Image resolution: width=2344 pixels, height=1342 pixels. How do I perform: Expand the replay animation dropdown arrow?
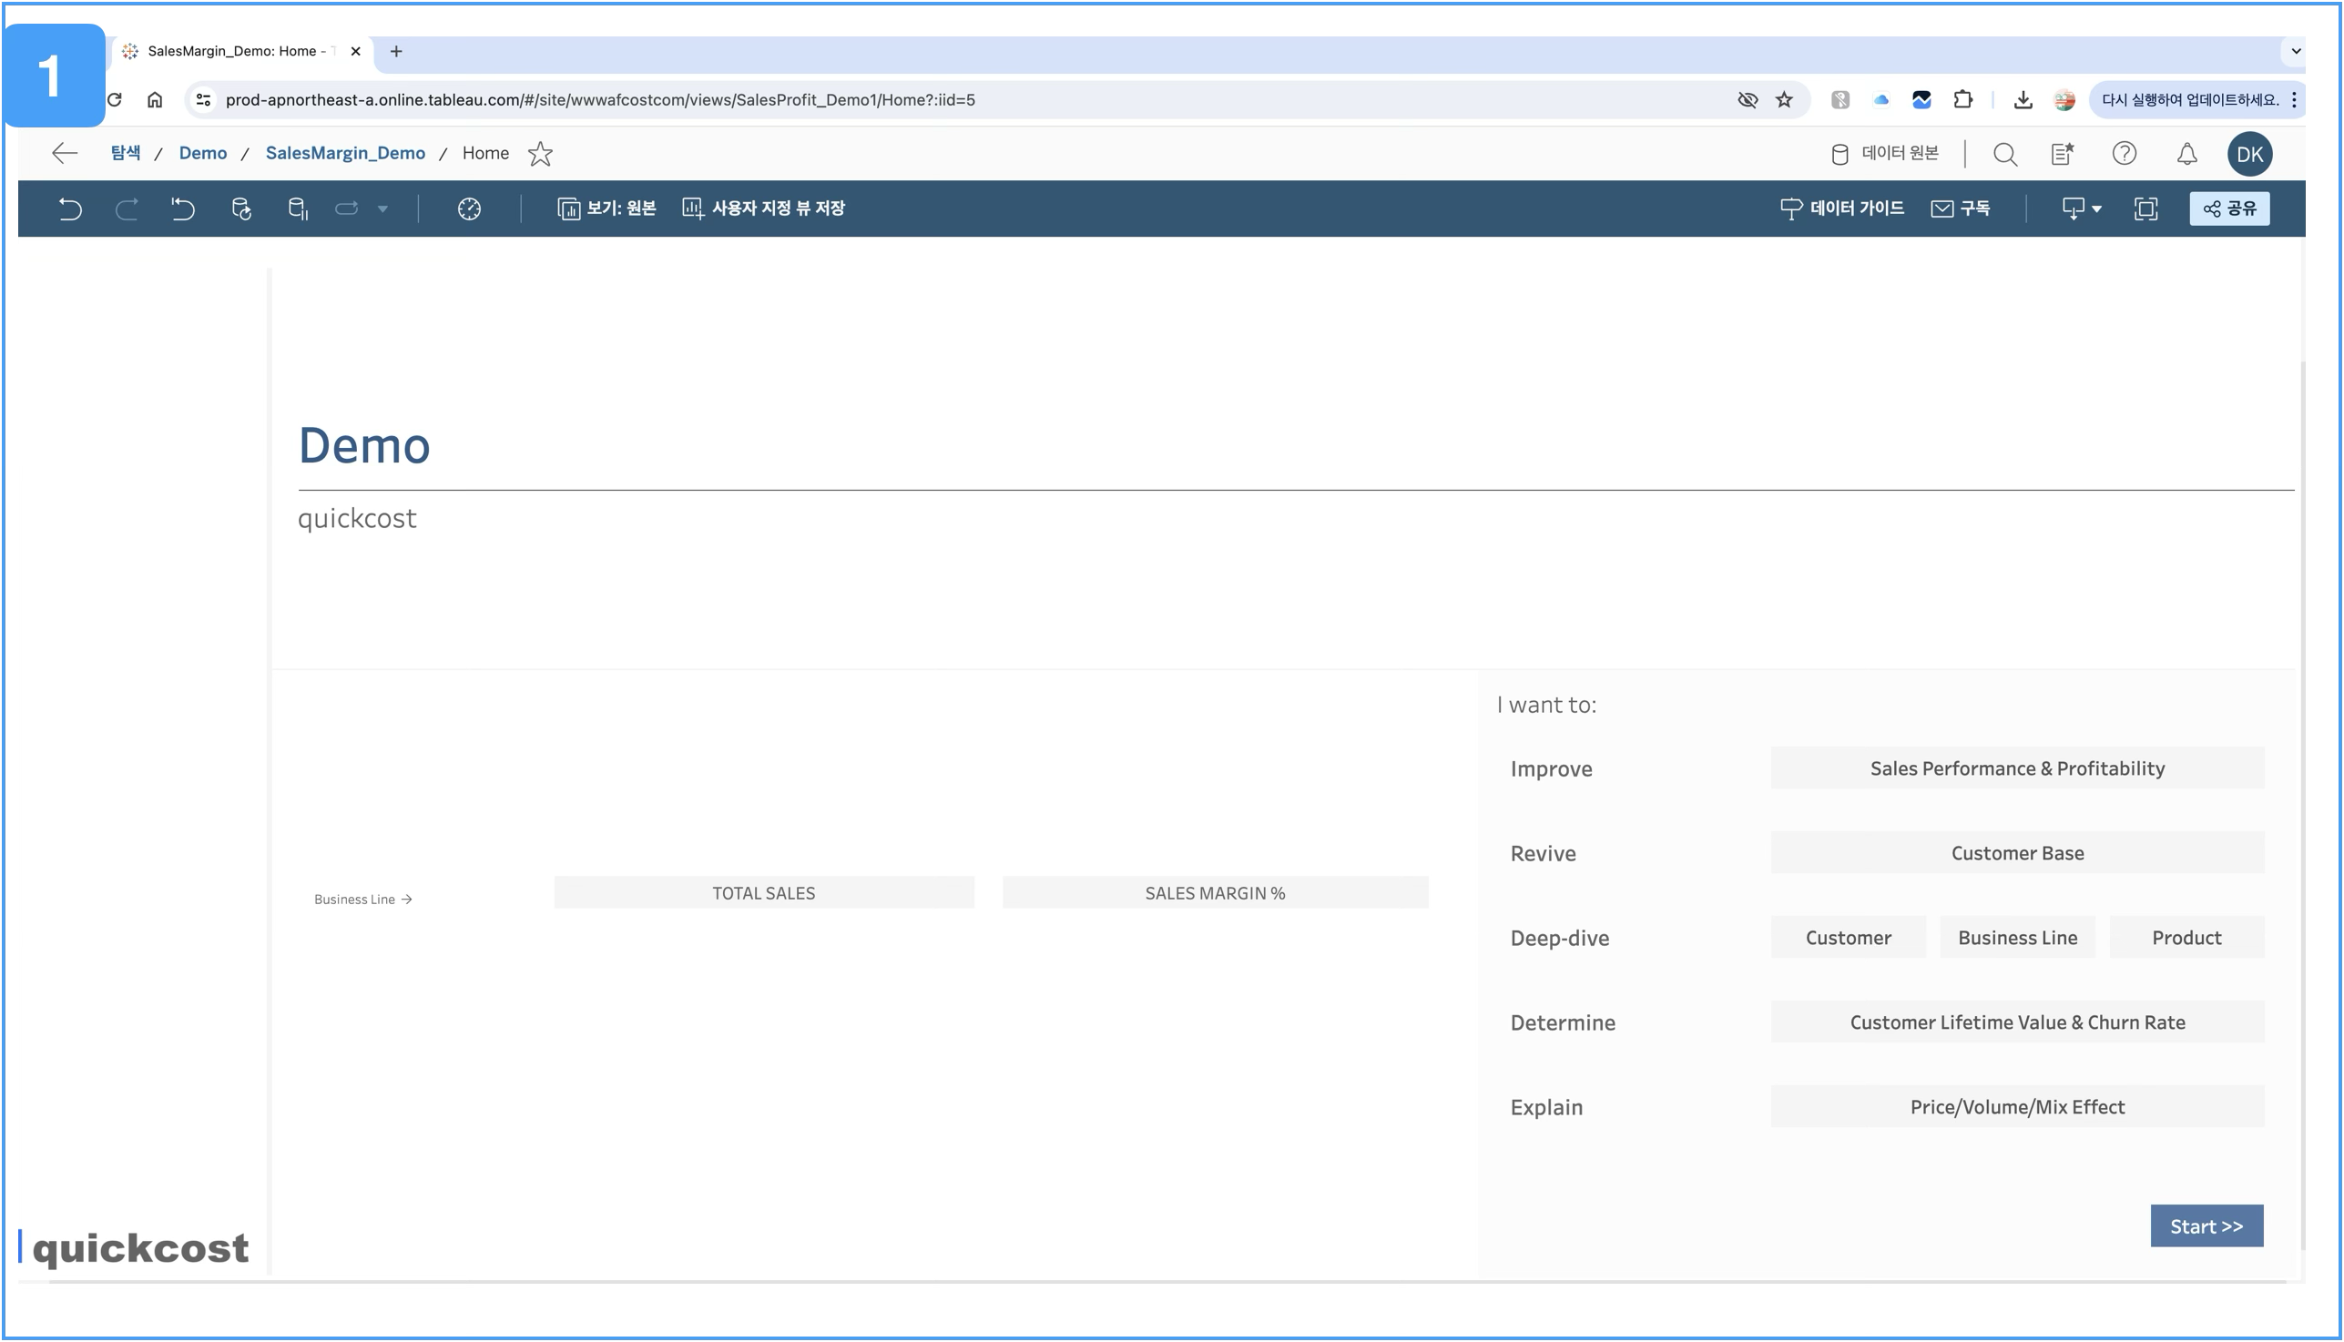(x=382, y=209)
